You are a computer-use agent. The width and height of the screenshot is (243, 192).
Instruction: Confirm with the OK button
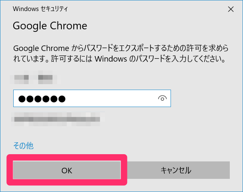(67, 170)
